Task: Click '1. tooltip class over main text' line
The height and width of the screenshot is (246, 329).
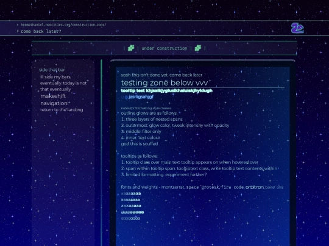Action: [189, 162]
